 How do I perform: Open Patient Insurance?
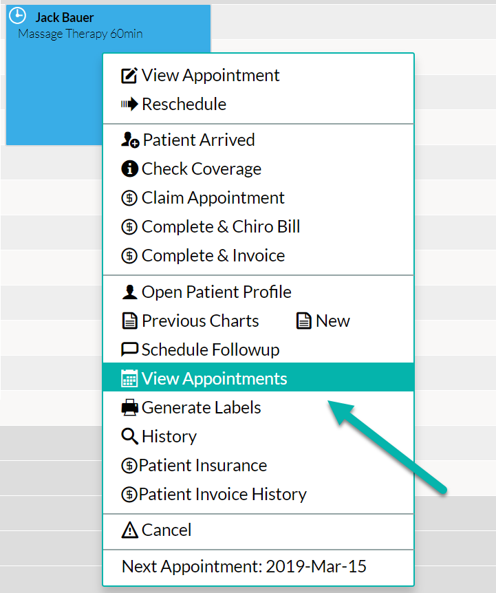(202, 465)
